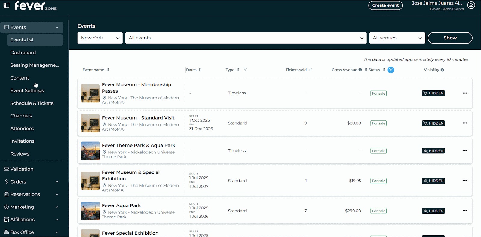Screen dimensions: 481x237
Task: Click the For sale status of Fever Museum Standard Visit
Action: [378, 123]
